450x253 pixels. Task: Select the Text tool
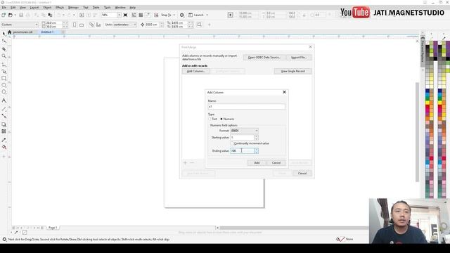(4, 100)
